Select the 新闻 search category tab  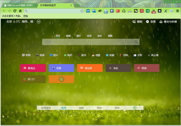point(68,36)
